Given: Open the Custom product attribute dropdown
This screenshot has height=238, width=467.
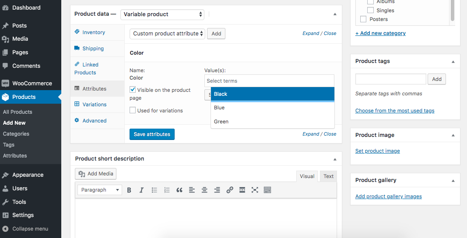Looking at the screenshot, I should click(x=167, y=34).
